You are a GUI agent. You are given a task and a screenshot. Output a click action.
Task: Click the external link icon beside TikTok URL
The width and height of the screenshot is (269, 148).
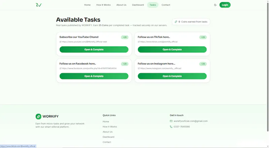pos(139,42)
